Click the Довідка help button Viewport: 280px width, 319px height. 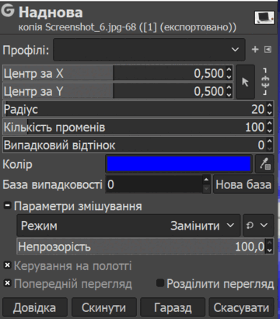pyautogui.click(x=35, y=308)
